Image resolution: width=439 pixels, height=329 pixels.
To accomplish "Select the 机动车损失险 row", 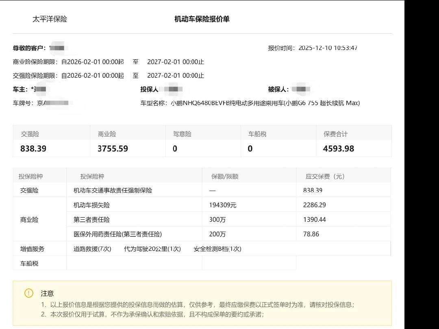I will click(91, 205).
